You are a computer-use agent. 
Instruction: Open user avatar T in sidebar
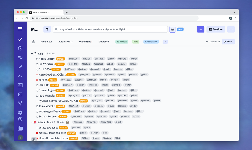tap(20, 138)
